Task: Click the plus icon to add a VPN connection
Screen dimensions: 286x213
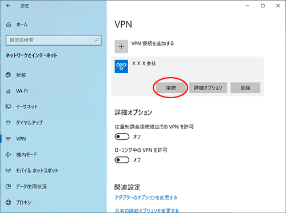Action: [x=121, y=46]
